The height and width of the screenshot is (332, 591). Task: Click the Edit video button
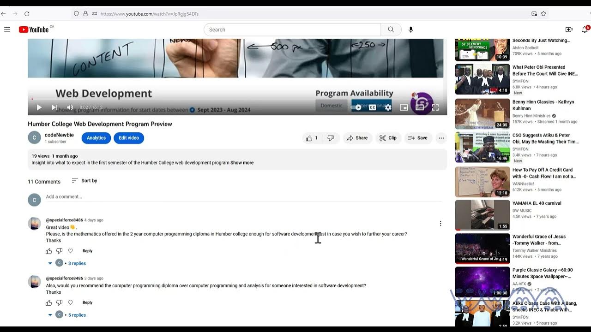[129, 138]
